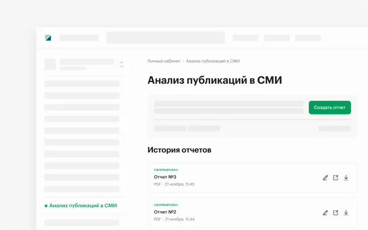This screenshot has width=368, height=230.
Task: Expand the sidebar account switcher chevrons
Action: pos(122,64)
